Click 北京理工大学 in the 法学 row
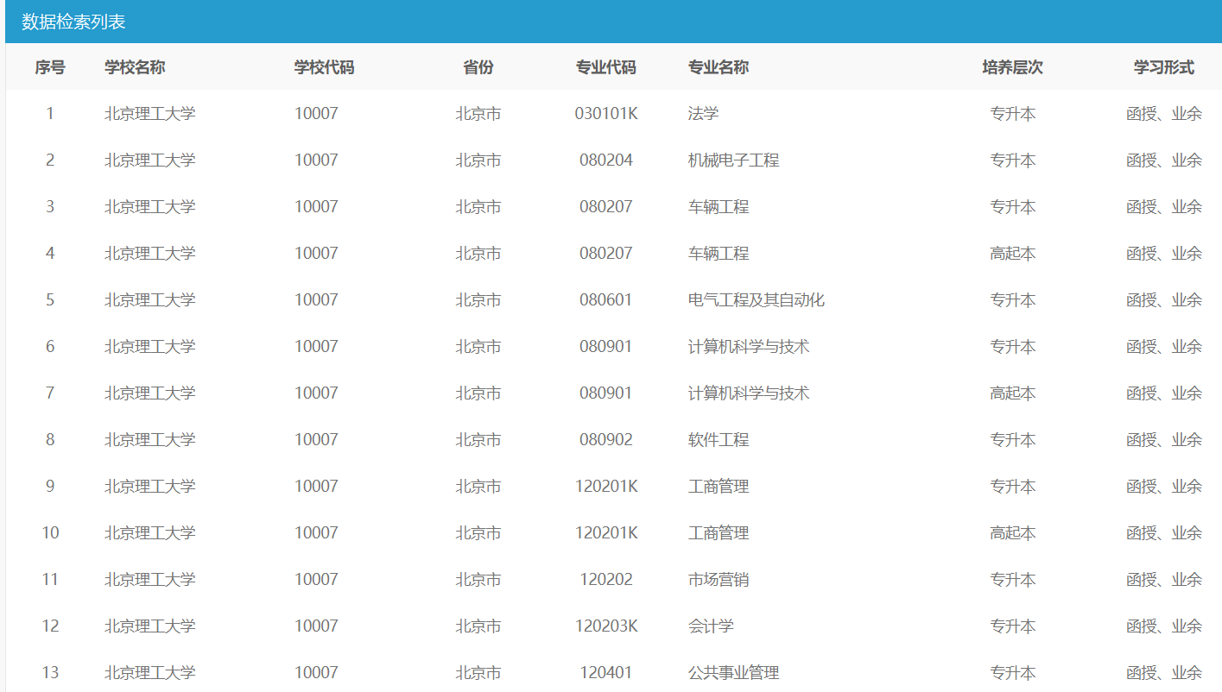This screenshot has width=1222, height=692. 150,113
